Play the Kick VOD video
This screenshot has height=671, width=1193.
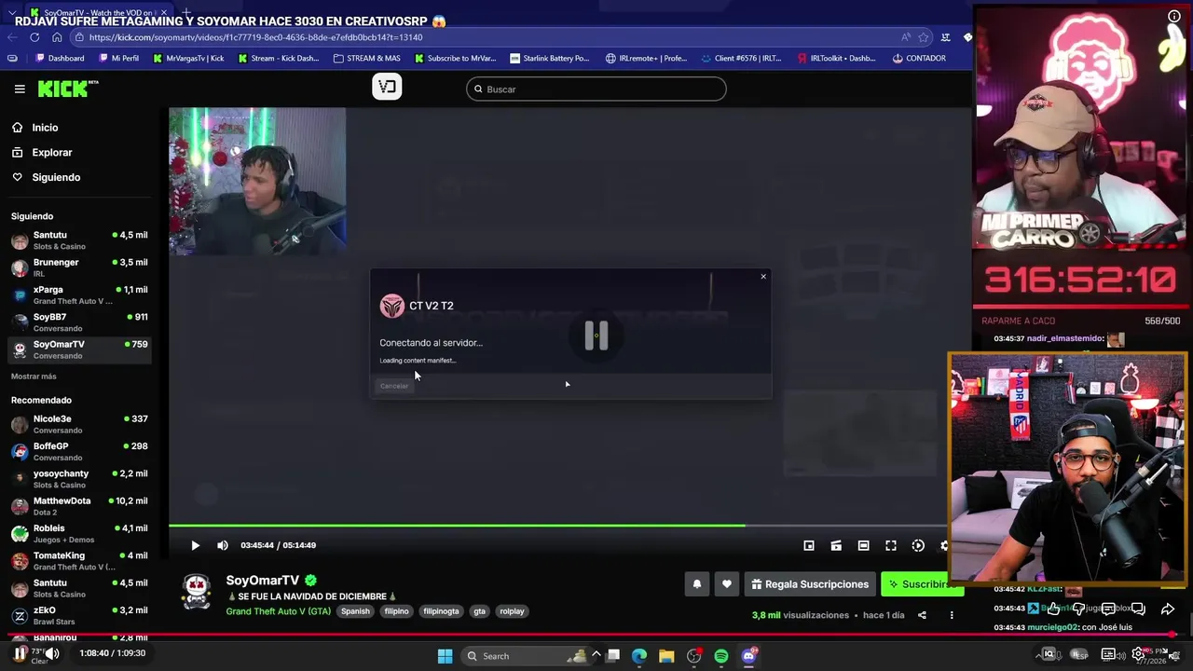[x=195, y=545]
